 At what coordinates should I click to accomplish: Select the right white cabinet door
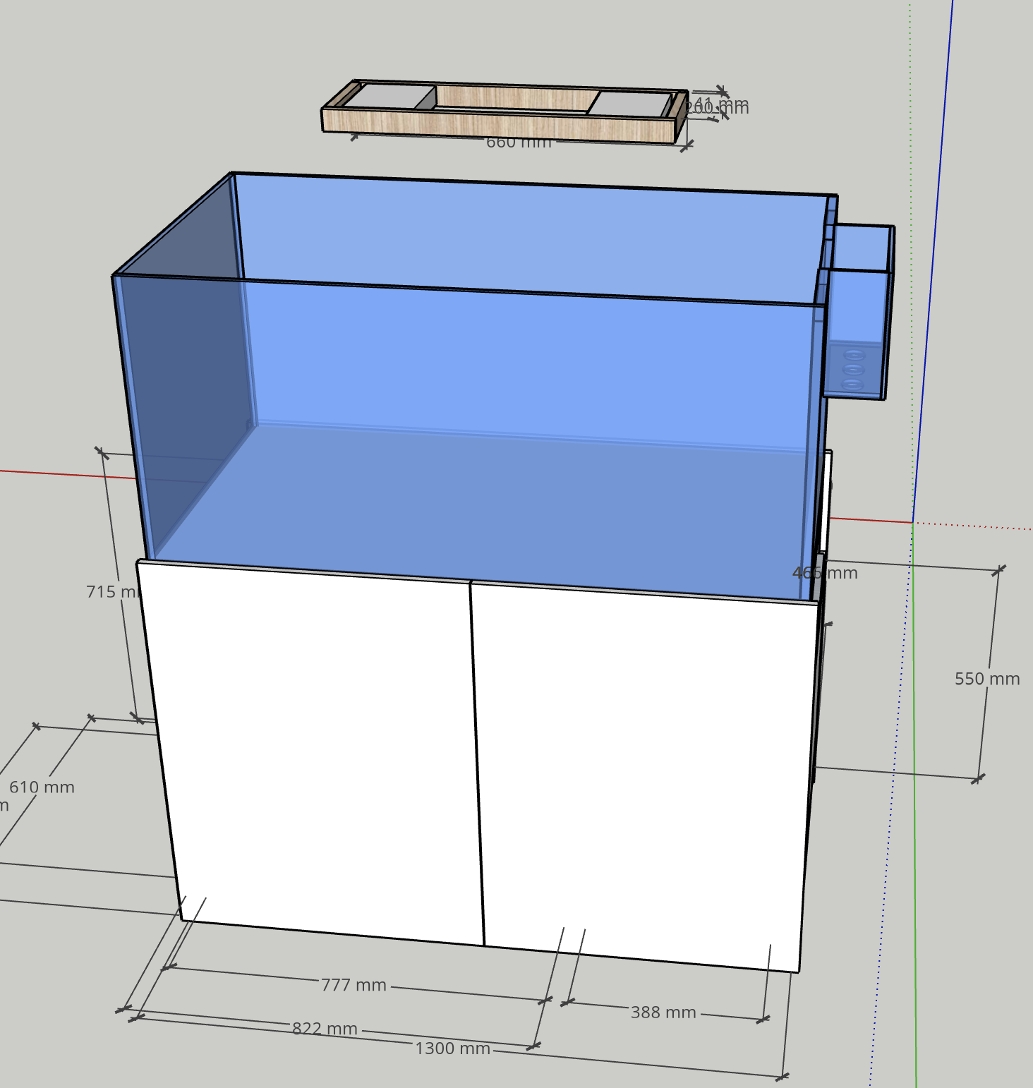pos(642,769)
